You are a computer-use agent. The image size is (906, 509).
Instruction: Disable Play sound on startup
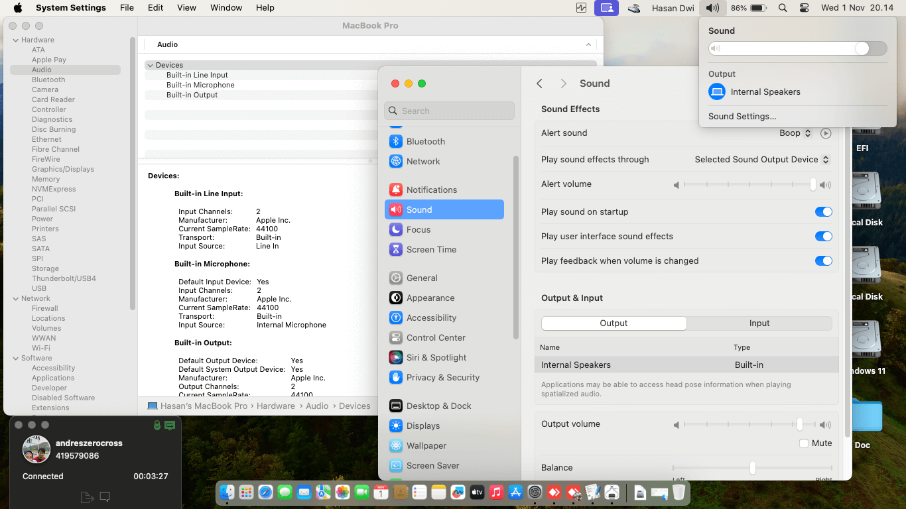(x=823, y=212)
